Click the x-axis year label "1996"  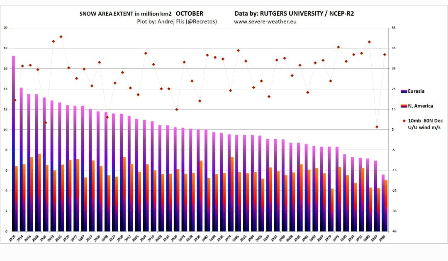point(197,238)
